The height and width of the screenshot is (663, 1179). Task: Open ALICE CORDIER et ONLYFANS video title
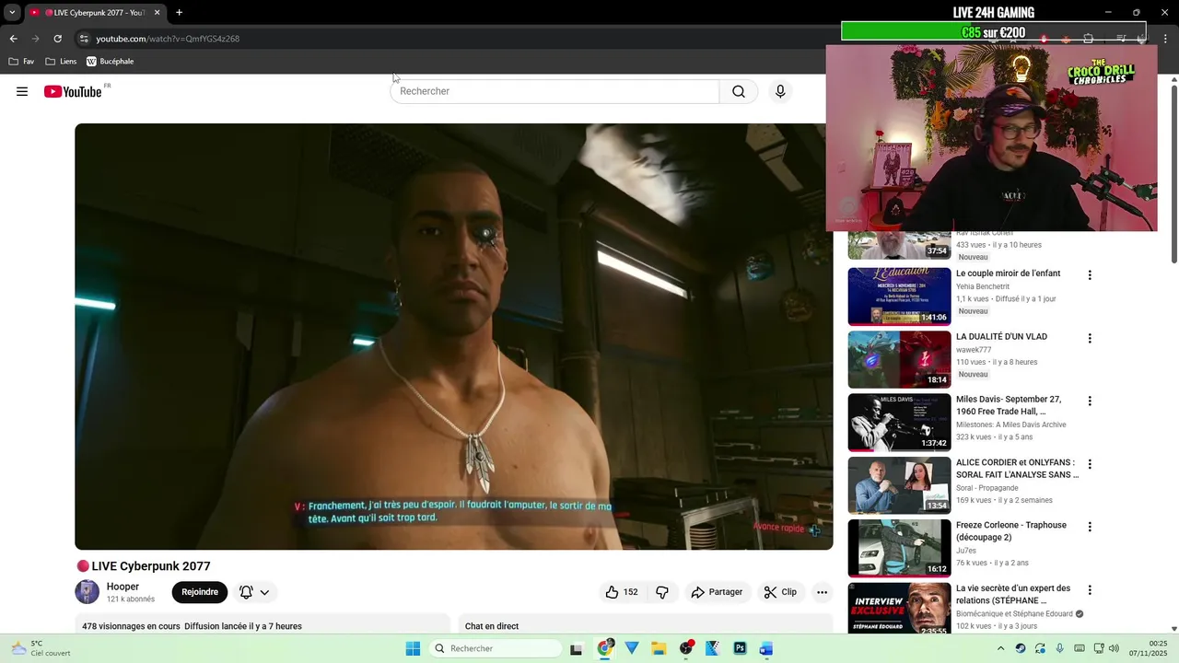click(x=1017, y=469)
